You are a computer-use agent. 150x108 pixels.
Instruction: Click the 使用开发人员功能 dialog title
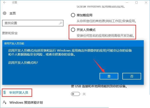[14, 44]
